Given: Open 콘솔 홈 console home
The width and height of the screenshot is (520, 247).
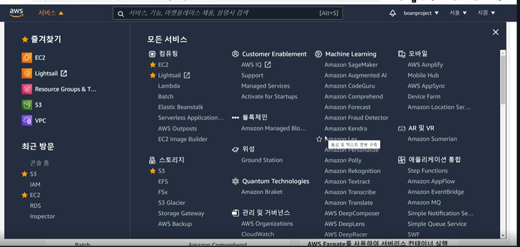Looking at the screenshot, I should coord(39,163).
